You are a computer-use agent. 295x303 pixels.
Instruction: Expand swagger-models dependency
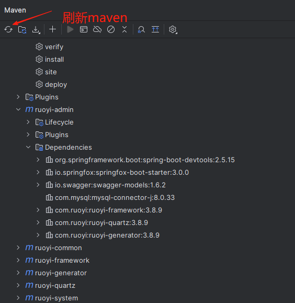[38, 185]
